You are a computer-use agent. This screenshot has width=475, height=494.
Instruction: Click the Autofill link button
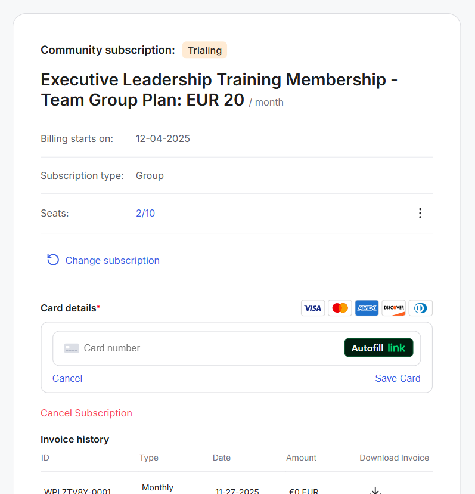click(378, 348)
